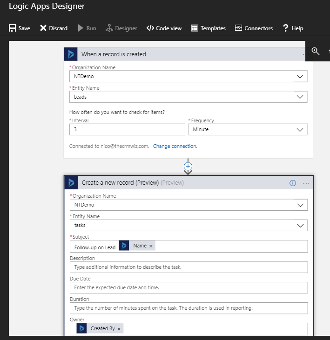Remove the Created By token from Owner

pyautogui.click(x=119, y=329)
